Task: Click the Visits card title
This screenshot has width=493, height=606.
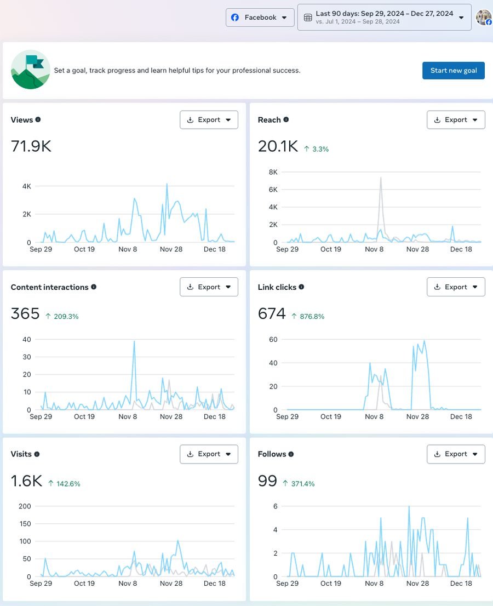Action: click(x=21, y=454)
